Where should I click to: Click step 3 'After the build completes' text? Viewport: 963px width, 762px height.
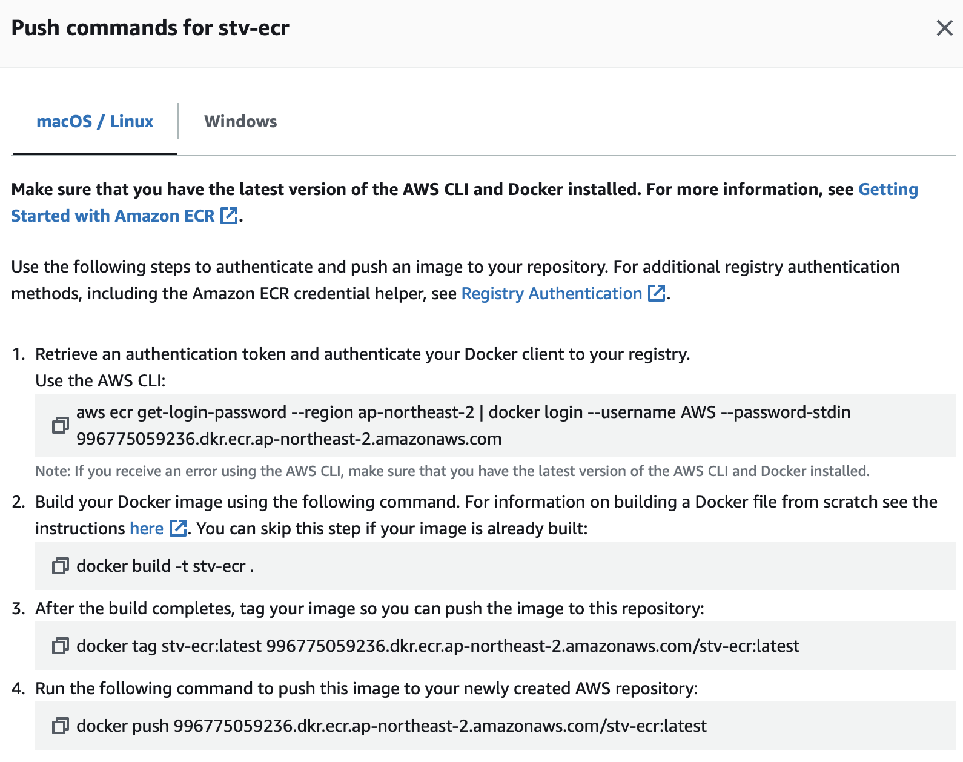click(369, 609)
